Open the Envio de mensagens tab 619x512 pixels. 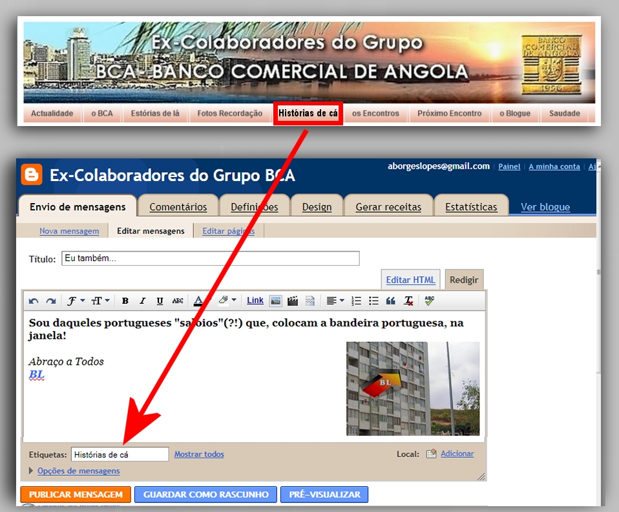tap(78, 206)
